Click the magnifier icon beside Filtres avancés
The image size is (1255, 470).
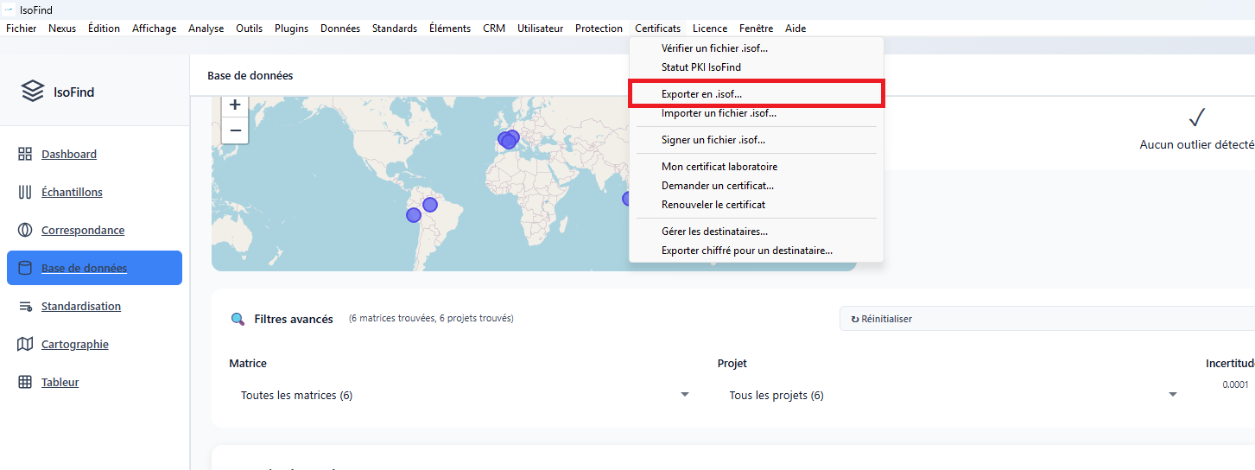pos(238,319)
